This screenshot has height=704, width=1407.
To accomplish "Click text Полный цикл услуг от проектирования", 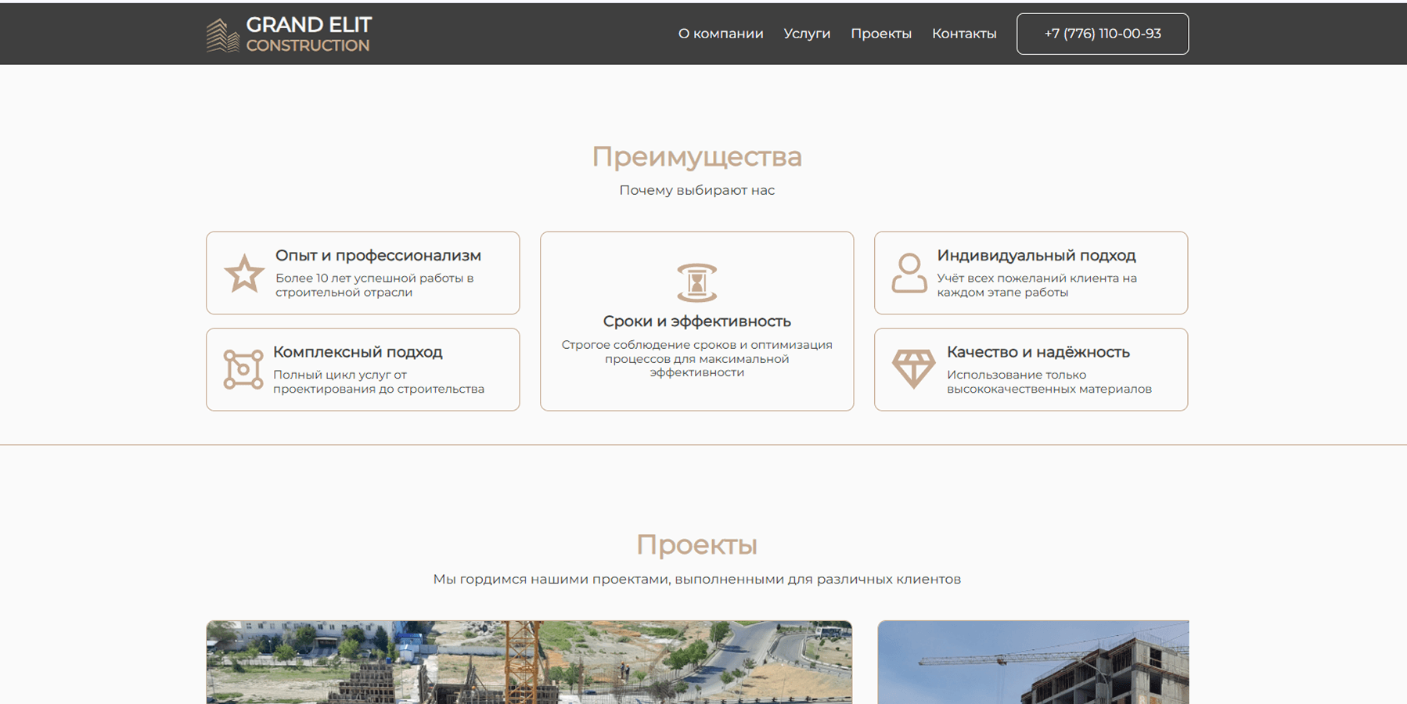I will (379, 382).
